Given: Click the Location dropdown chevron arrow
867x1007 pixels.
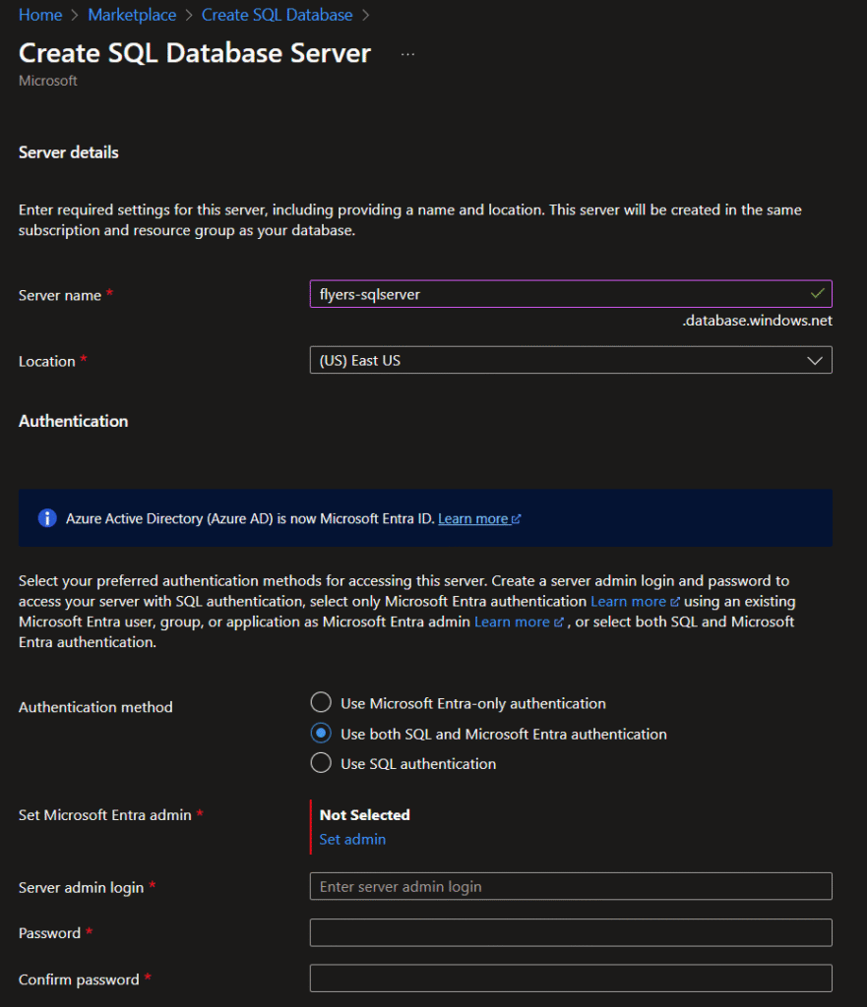Looking at the screenshot, I should (815, 360).
